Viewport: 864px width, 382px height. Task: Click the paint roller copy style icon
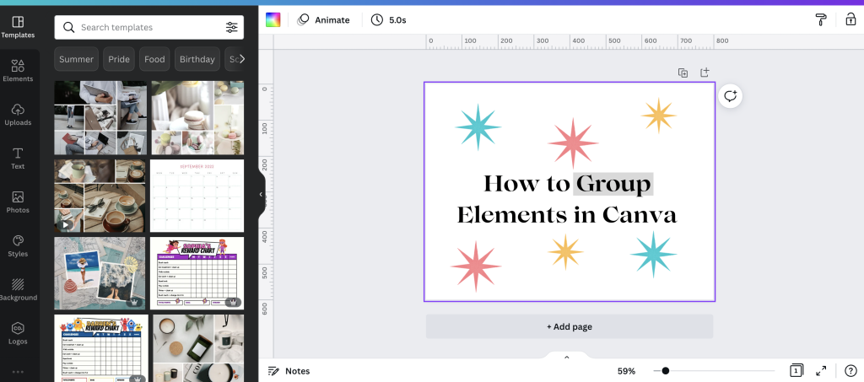tap(821, 19)
